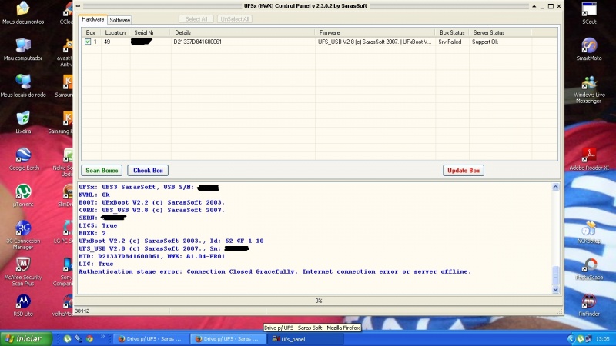
Task: Click the Scan Boxes button
Action: pos(102,170)
